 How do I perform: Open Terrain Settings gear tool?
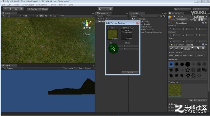203,48
